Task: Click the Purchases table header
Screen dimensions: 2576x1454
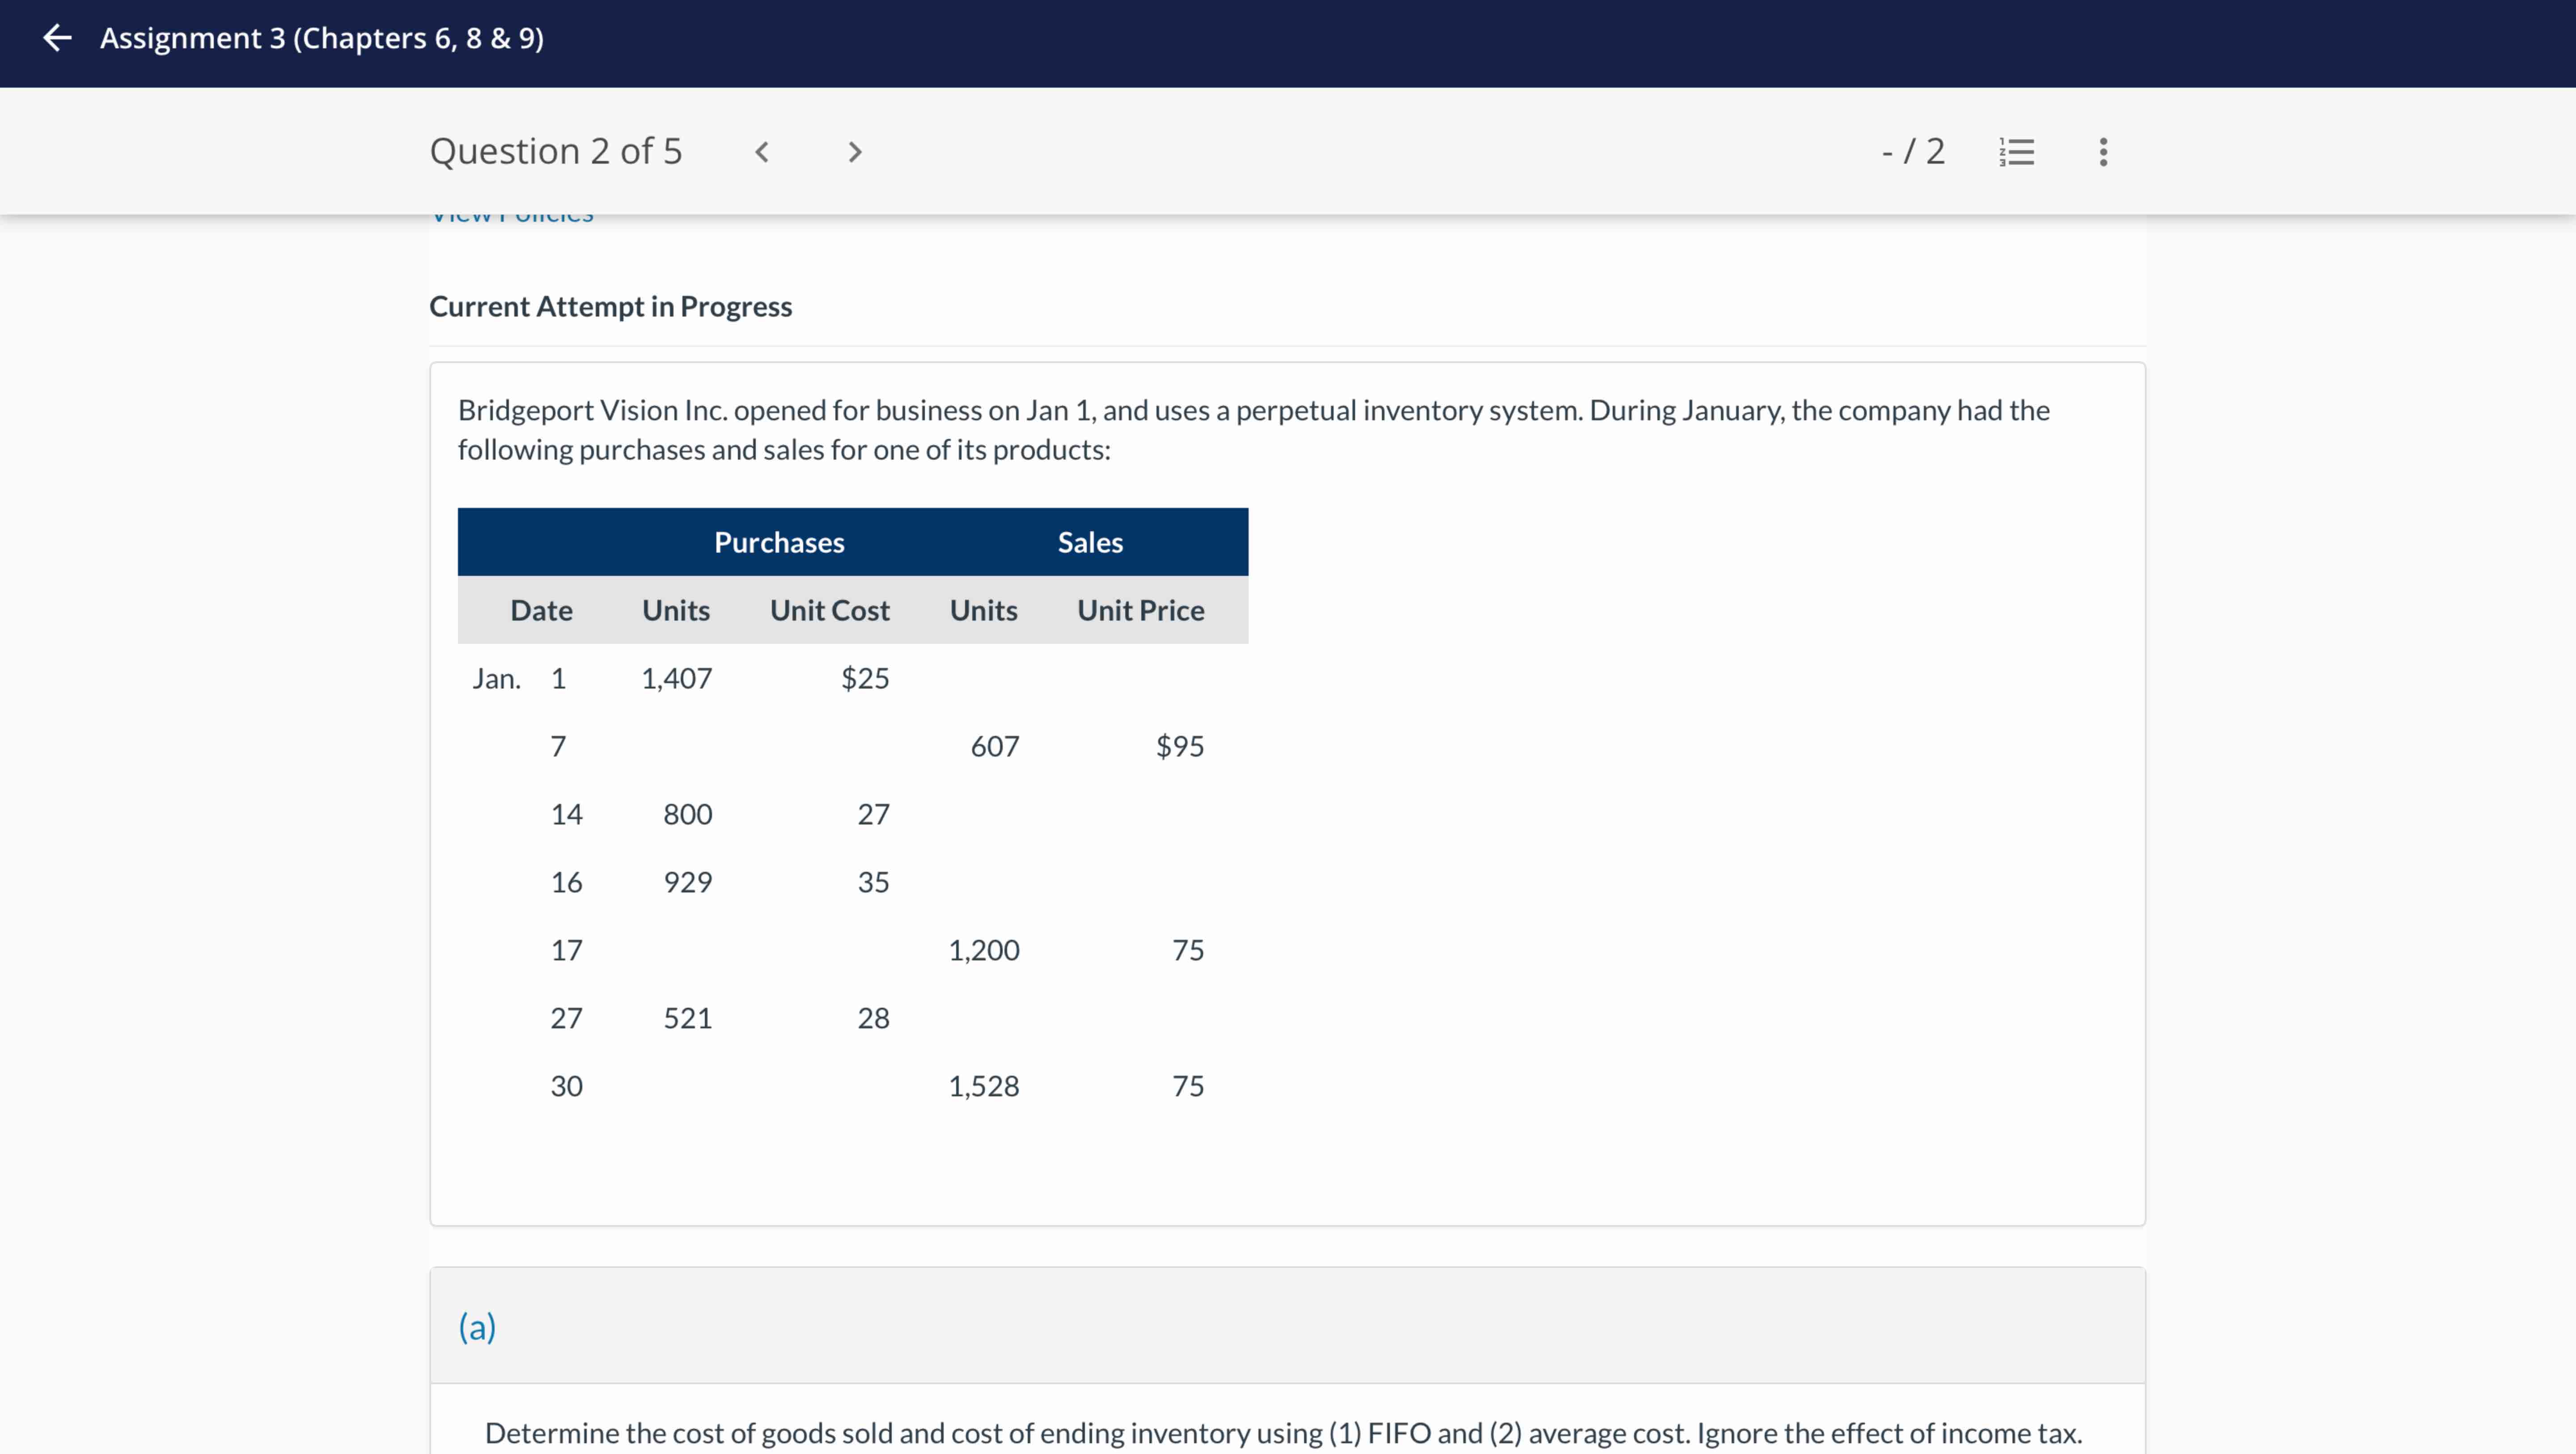Action: point(779,542)
